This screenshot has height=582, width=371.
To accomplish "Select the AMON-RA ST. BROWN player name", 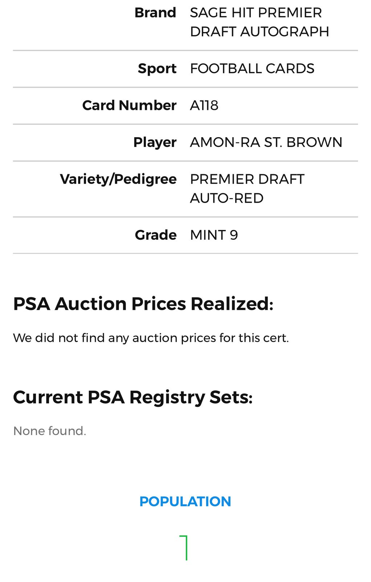I will coord(266,142).
